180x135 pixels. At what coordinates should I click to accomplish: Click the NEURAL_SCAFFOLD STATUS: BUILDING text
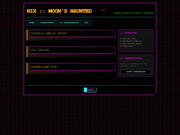tap(134, 13)
